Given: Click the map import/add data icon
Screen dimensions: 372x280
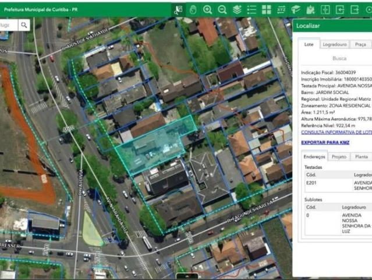Looking at the screenshot, I should tap(310, 10).
